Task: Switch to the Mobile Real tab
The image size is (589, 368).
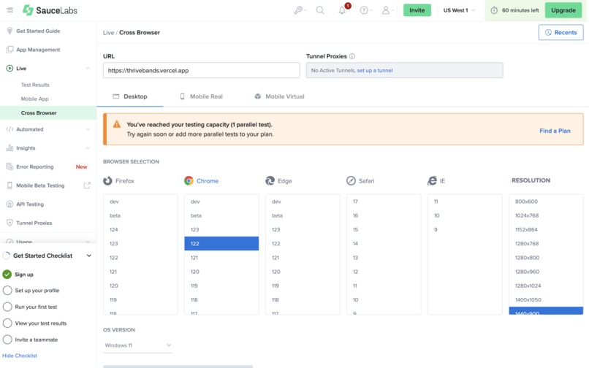Action: coord(202,96)
